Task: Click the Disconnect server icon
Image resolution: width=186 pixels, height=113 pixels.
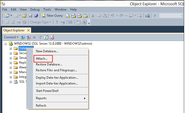Action: click(x=28, y=37)
